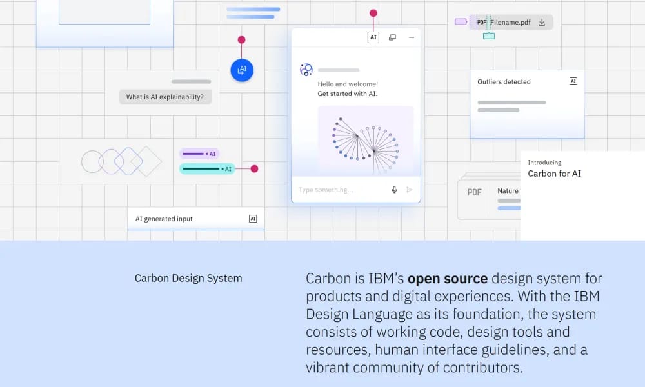Click the dandelion chart image in the chat
The width and height of the screenshot is (645, 387).
366,141
